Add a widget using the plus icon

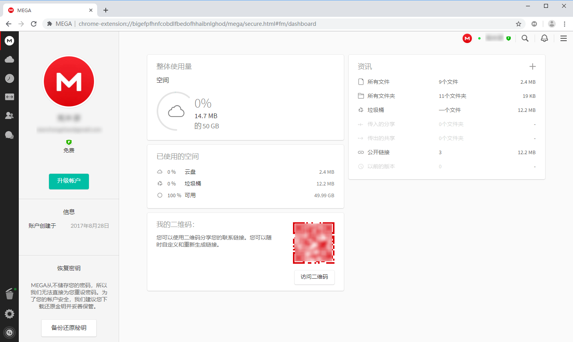click(532, 66)
